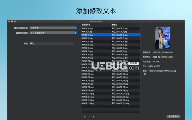Select the row IMAGE_7.jpg

pos(111,51)
